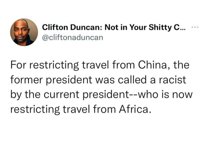Click the words 'who is now' in tweet

[164, 95]
